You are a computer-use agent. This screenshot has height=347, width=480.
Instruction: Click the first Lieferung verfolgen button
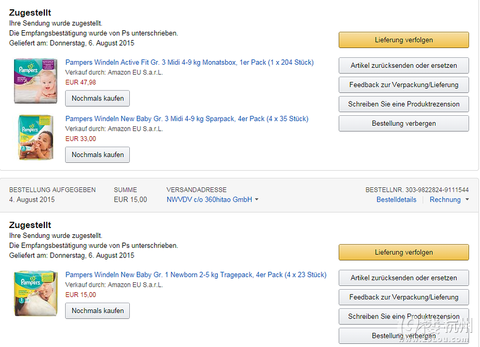coord(404,40)
